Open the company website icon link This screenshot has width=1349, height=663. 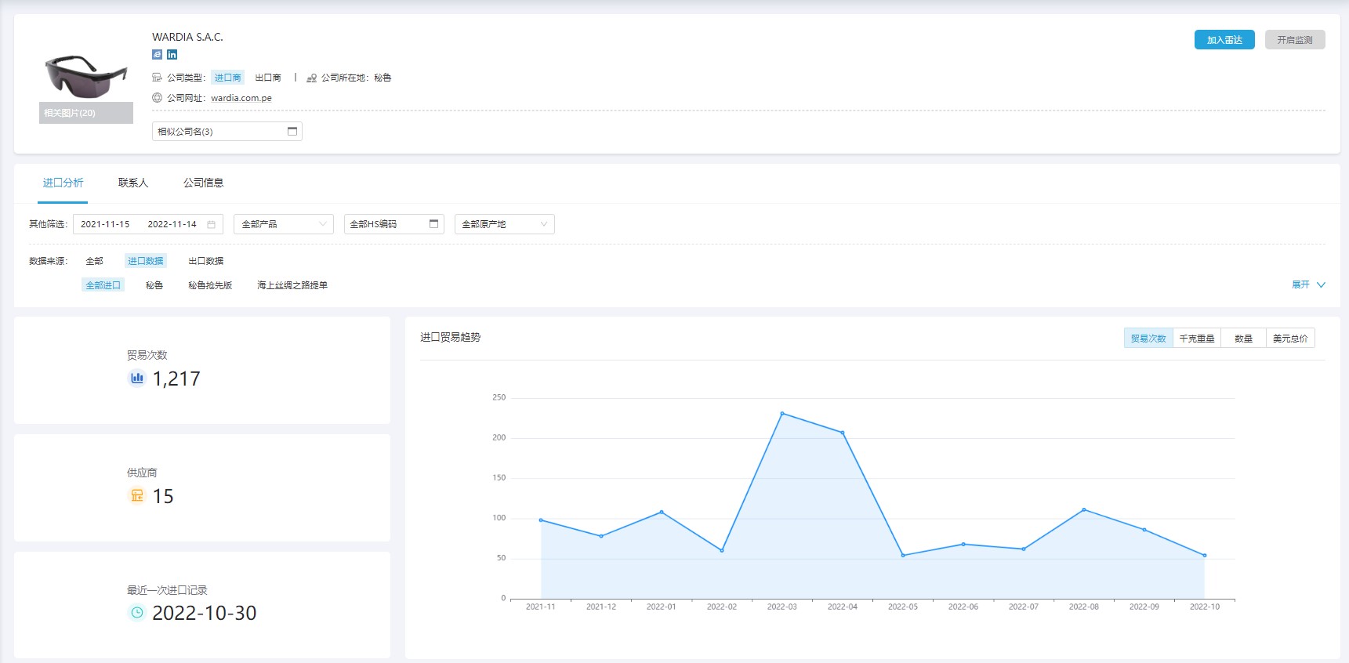157,55
